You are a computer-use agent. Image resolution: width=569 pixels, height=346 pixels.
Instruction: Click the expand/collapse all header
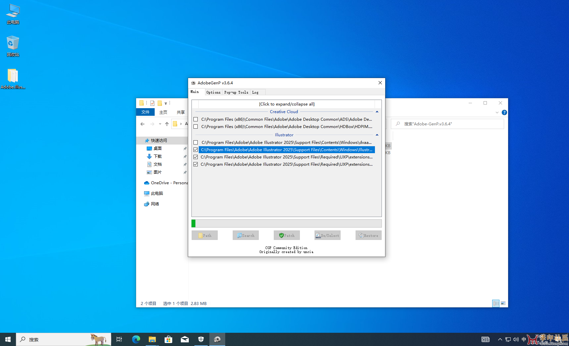[x=286, y=104]
